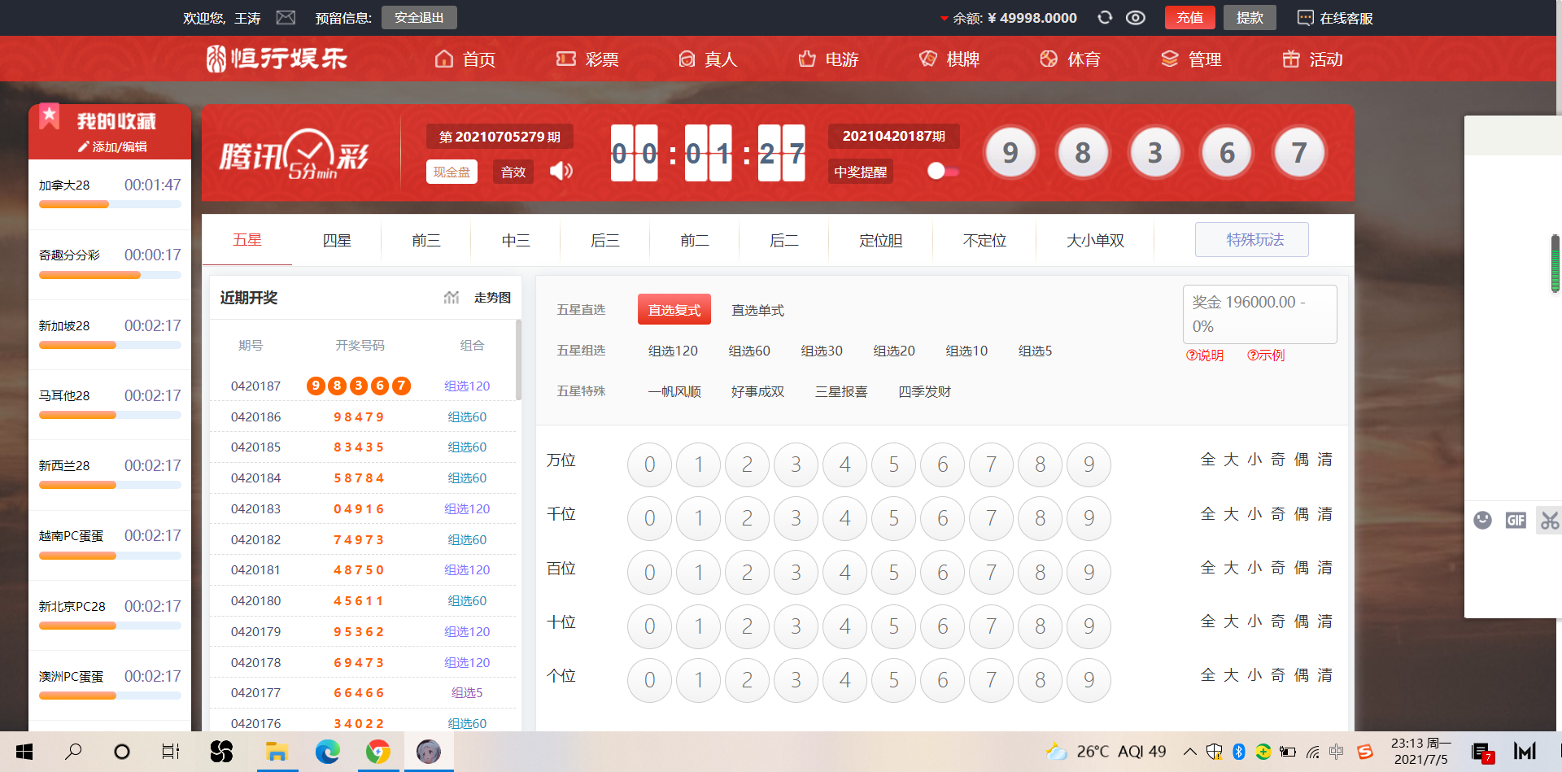
Task: Refresh the account balance
Action: click(x=1104, y=17)
